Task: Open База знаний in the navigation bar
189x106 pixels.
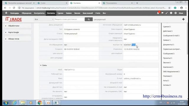Action: 88,13
